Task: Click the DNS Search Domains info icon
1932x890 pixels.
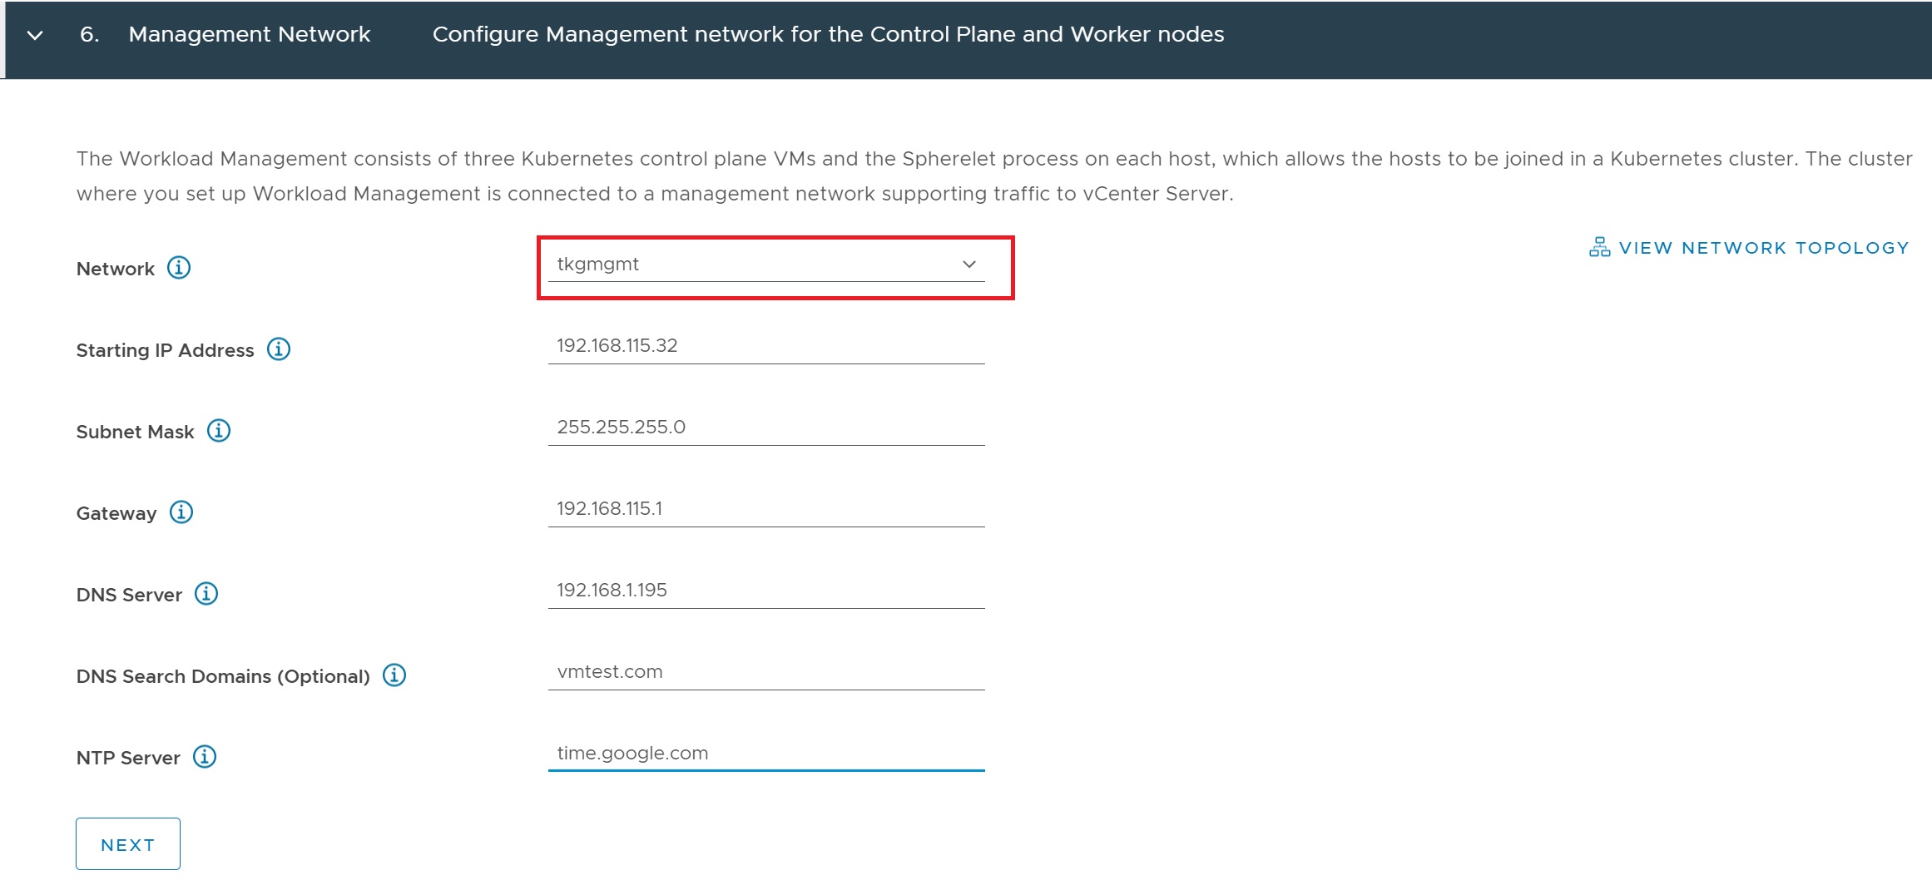Action: tap(394, 675)
